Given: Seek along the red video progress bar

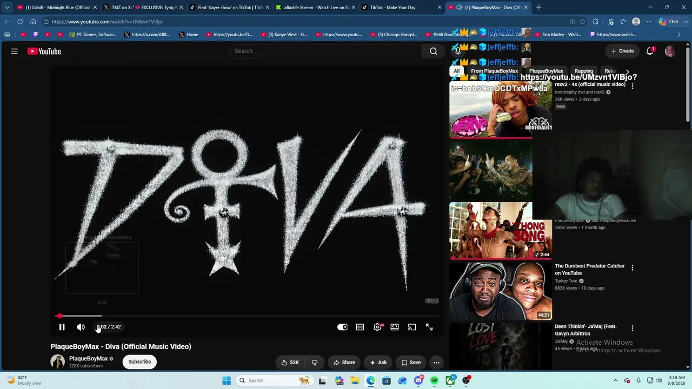Looking at the screenshot, I should pyautogui.click(x=247, y=316).
